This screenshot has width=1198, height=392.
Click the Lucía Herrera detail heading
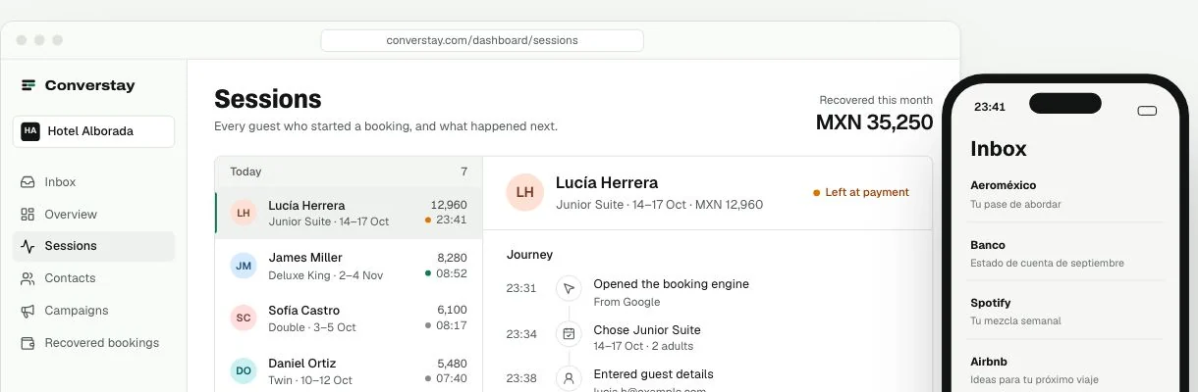(607, 182)
